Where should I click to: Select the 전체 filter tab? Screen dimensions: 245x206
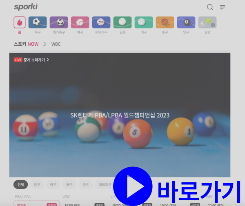21,185
